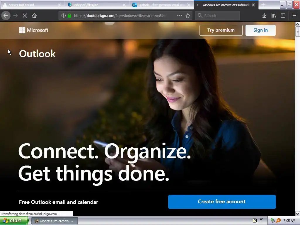This screenshot has width=300, height=225.
Task: Go back with the browser back arrow
Action: [6, 16]
